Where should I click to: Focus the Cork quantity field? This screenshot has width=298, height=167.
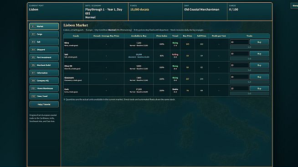(x=240, y=89)
